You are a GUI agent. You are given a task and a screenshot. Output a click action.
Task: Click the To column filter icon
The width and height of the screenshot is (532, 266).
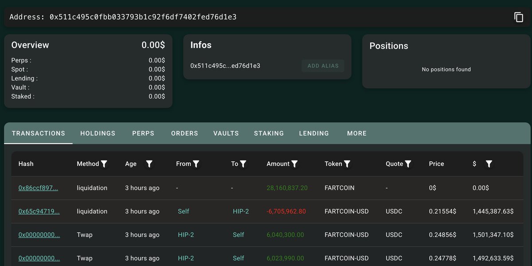click(243, 164)
